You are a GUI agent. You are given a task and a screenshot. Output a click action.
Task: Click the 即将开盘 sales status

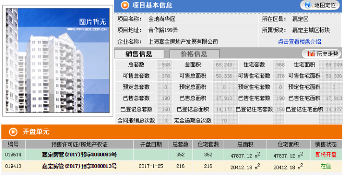click(x=326, y=155)
